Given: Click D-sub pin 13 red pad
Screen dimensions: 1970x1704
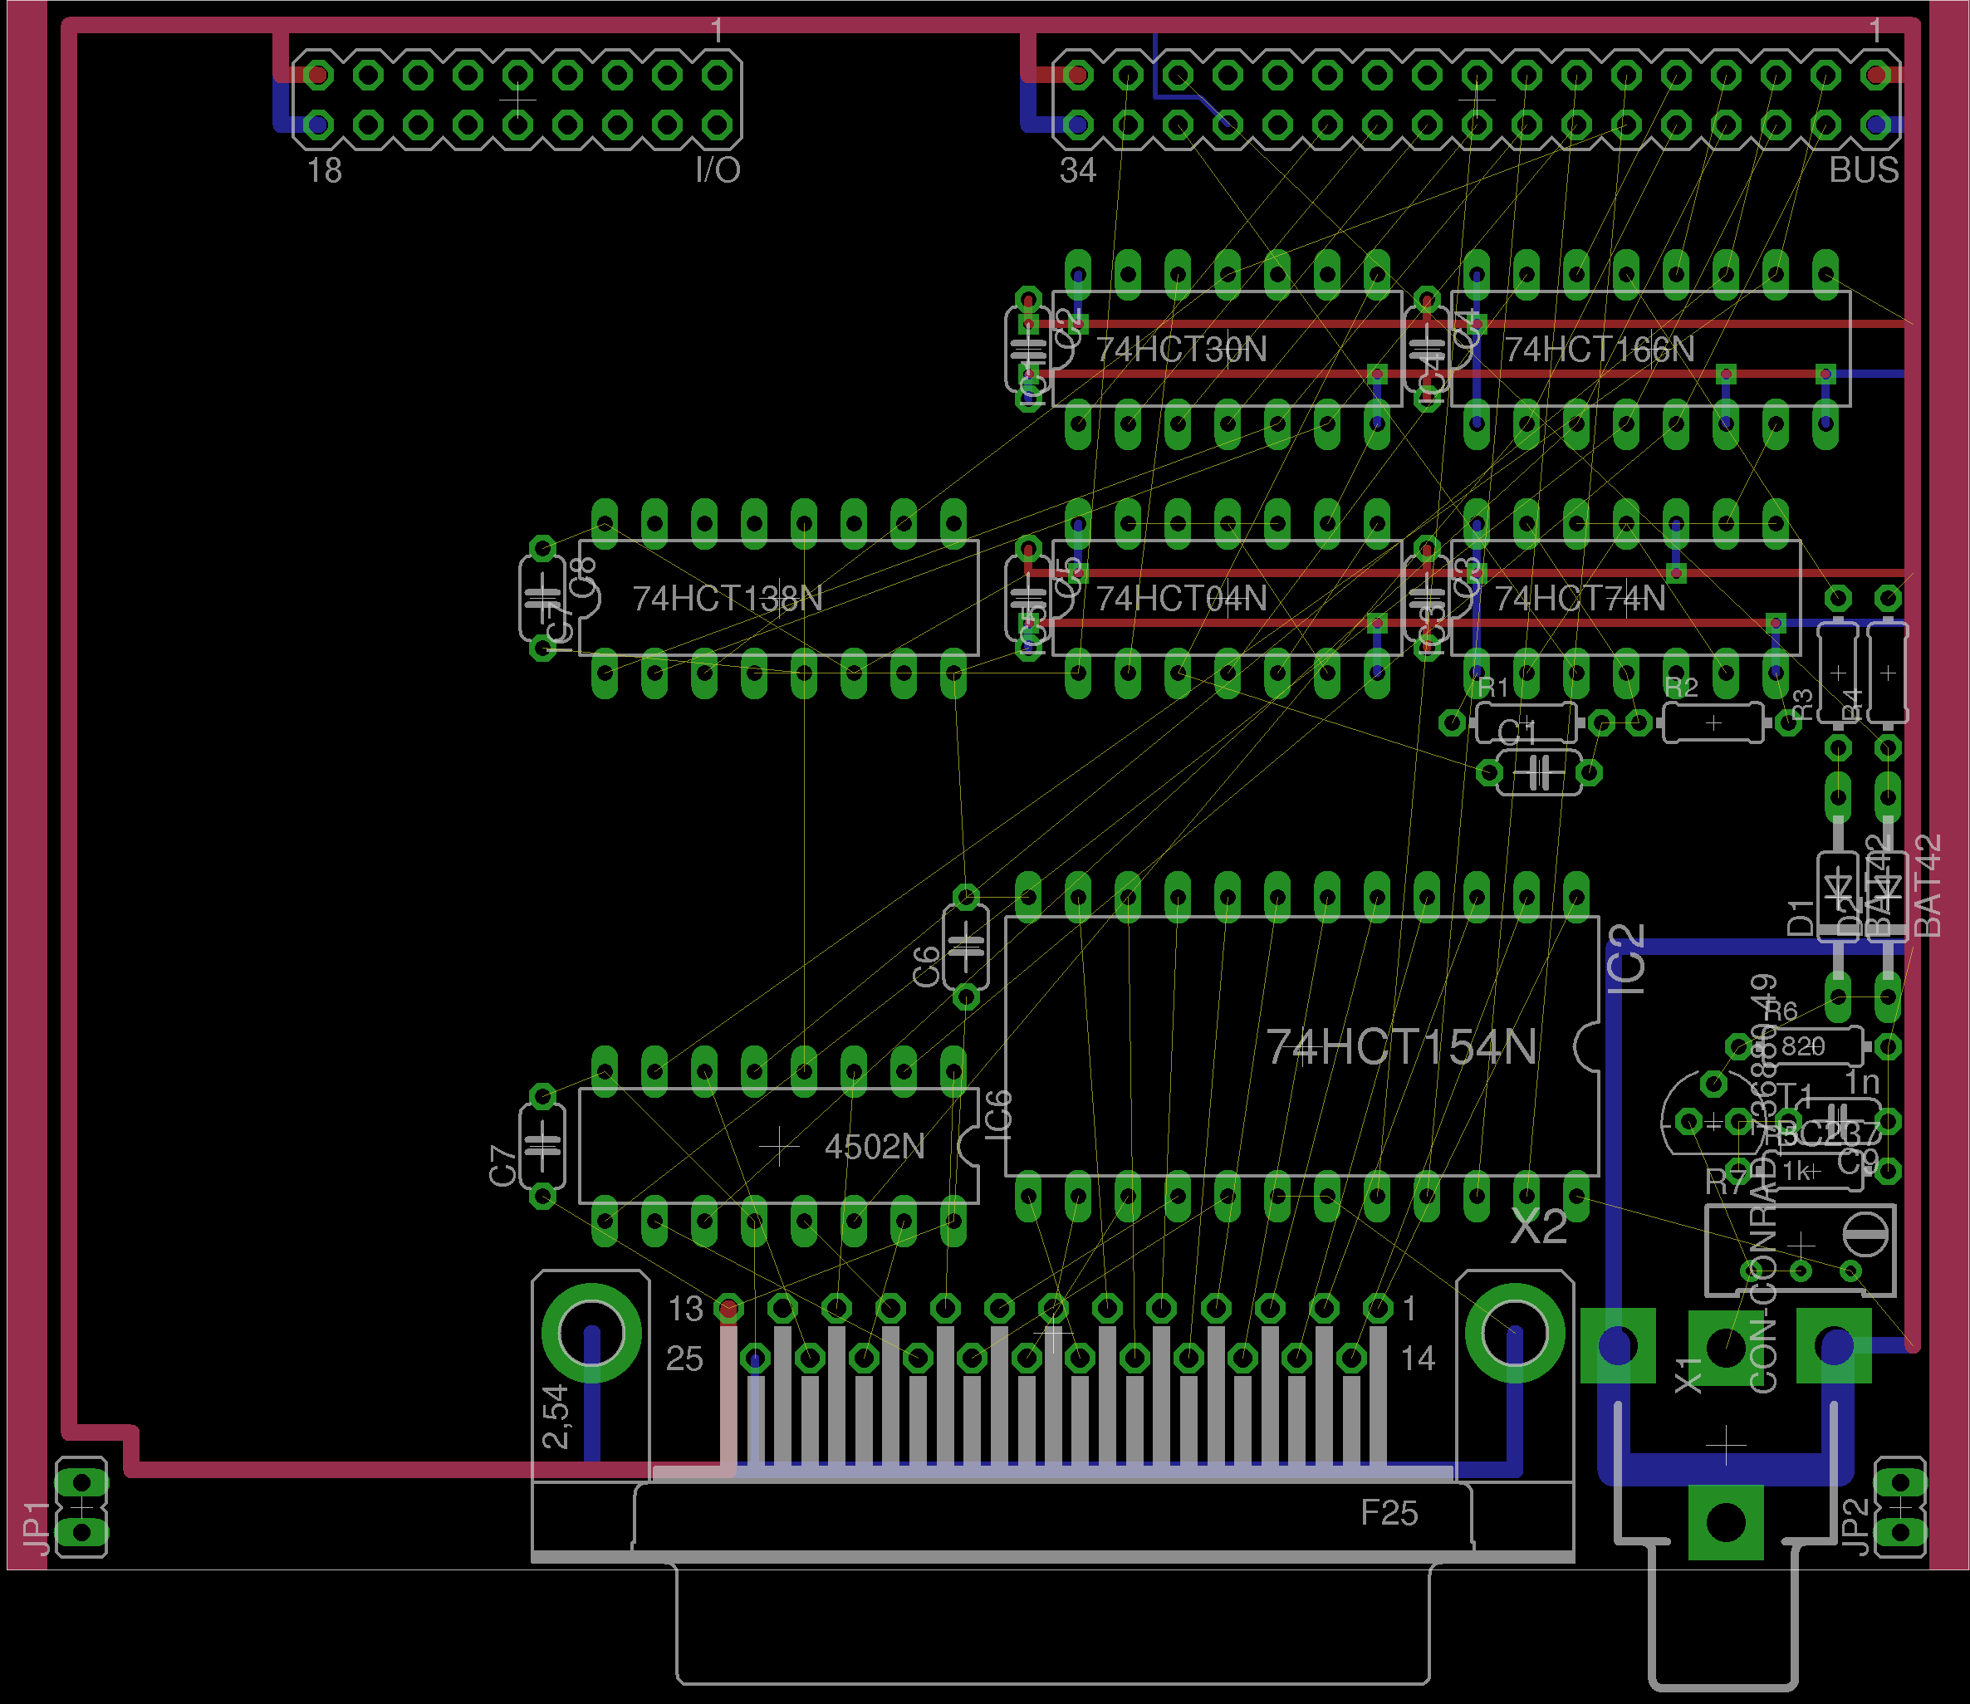Looking at the screenshot, I should coord(728,1310).
